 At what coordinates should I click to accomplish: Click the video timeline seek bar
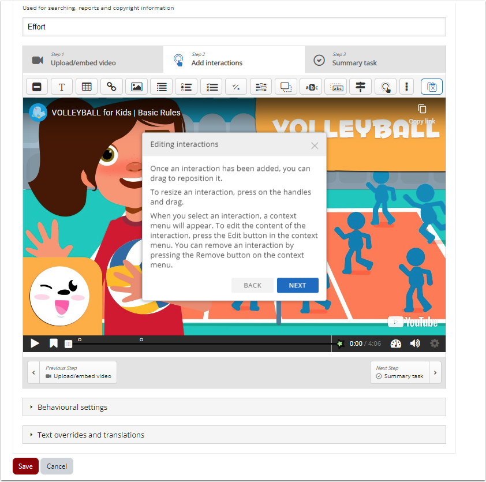coord(202,343)
